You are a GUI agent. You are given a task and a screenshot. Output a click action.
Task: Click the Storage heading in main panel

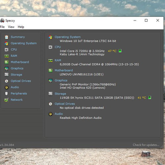[60, 94]
